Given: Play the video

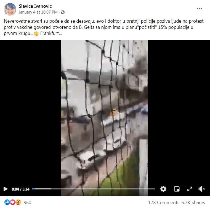Looking at the screenshot, I should point(6,189).
